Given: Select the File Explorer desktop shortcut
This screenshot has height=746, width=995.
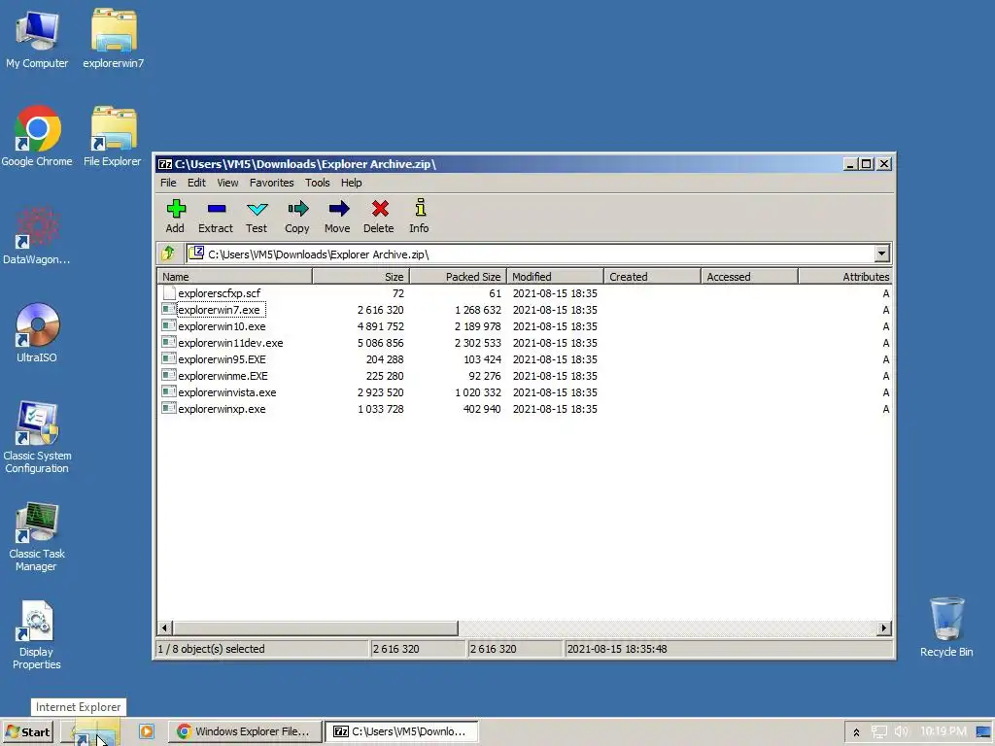Looking at the screenshot, I should click(x=113, y=136).
